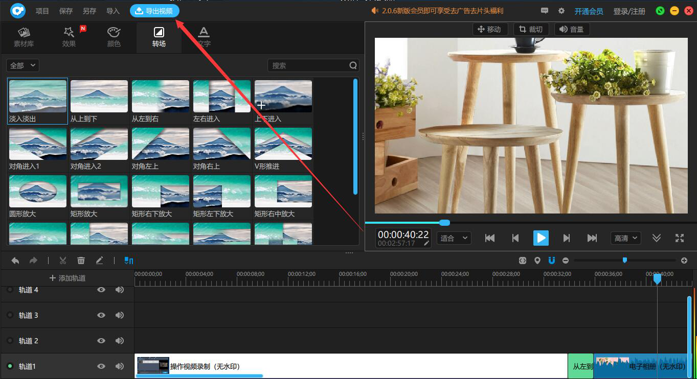Redo the last undone edit
This screenshot has width=697, height=379.
coord(33,260)
